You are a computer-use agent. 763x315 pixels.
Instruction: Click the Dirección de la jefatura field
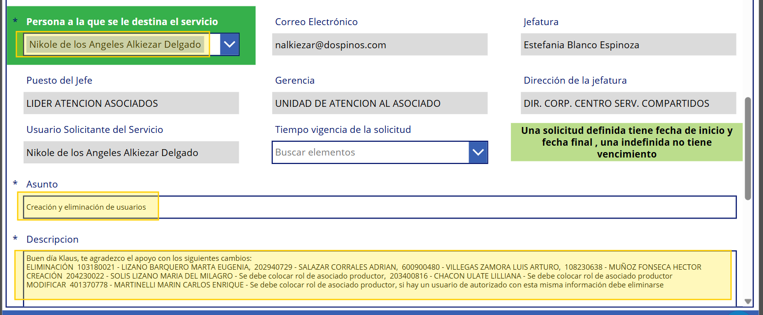628,103
